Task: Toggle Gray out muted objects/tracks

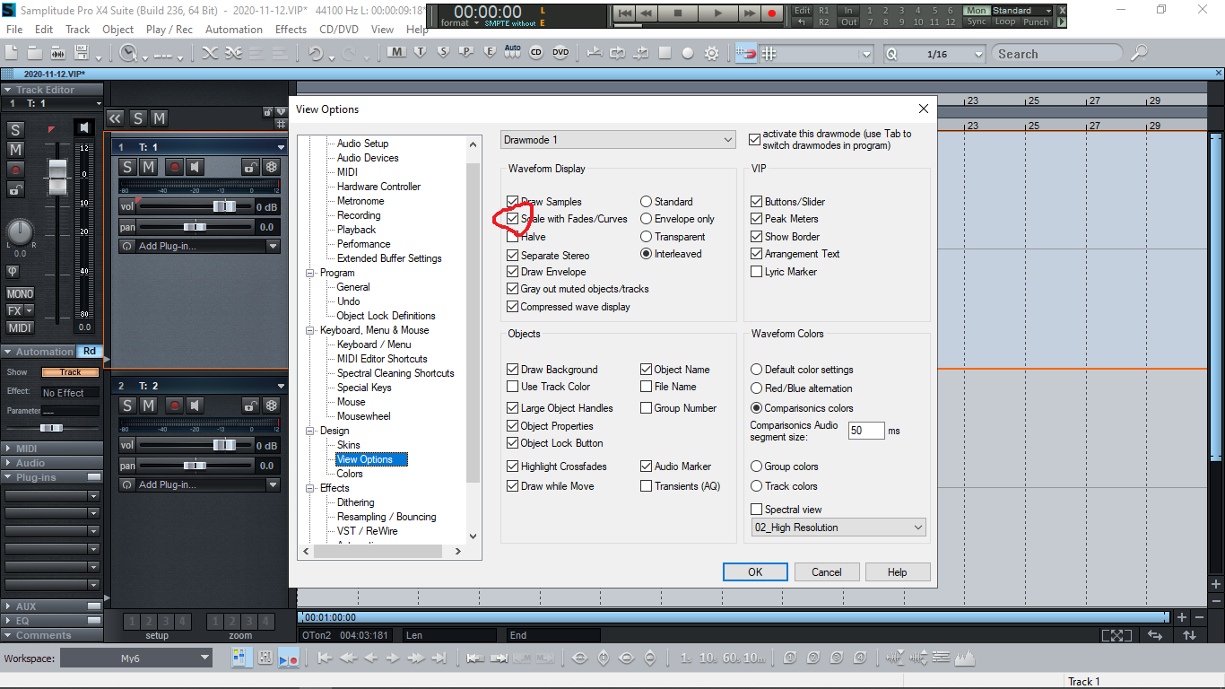Action: click(x=512, y=289)
